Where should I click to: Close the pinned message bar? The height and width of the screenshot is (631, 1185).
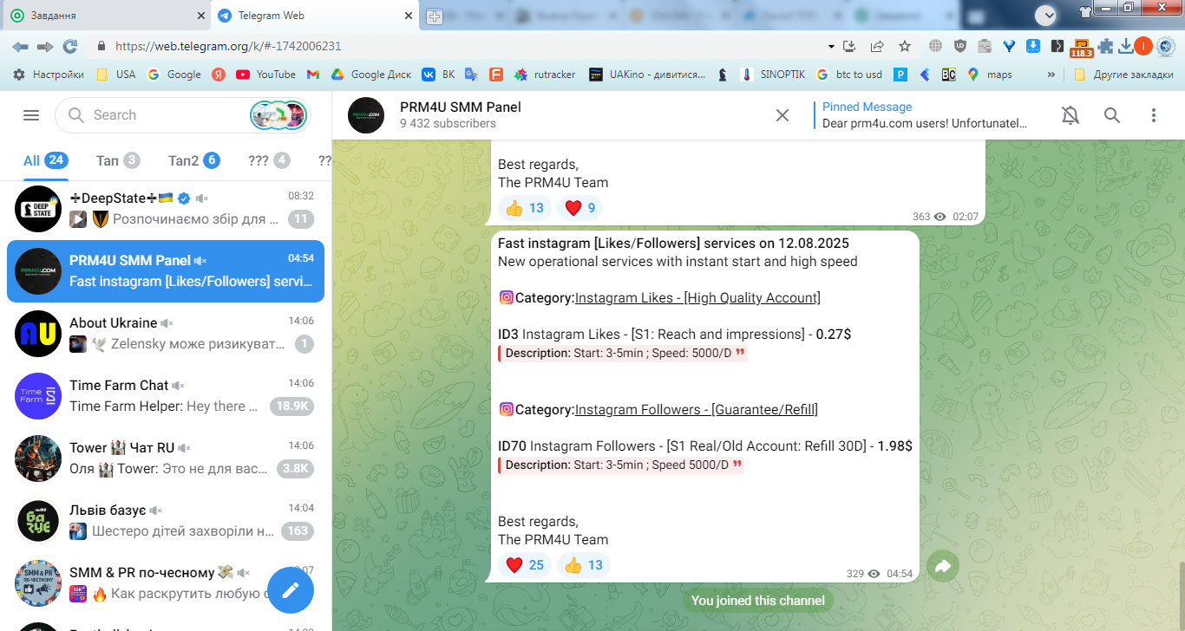point(782,115)
